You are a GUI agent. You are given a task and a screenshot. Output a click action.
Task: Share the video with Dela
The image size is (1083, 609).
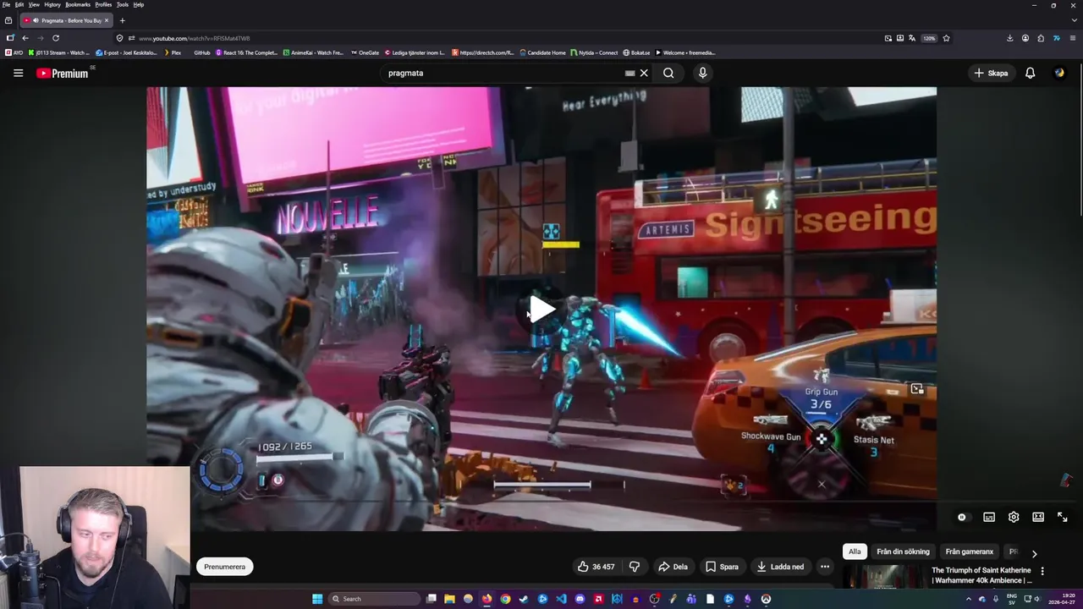[673, 567]
